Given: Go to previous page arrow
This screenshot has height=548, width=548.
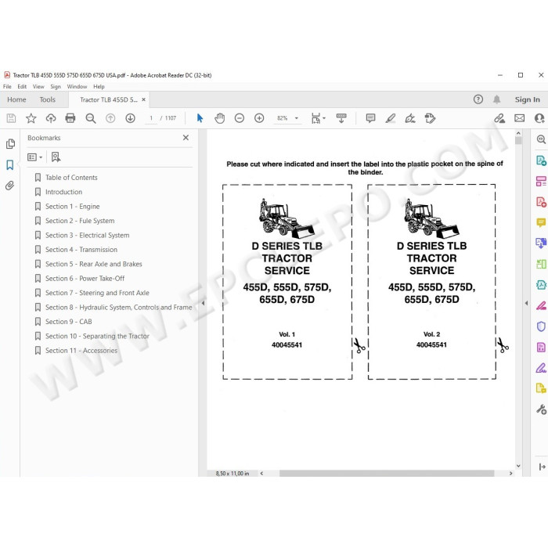Looking at the screenshot, I should click(110, 118).
